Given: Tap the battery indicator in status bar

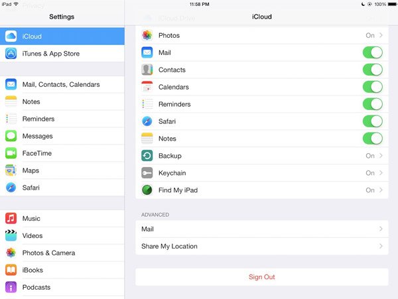Looking at the screenshot, I should tap(392, 4).
